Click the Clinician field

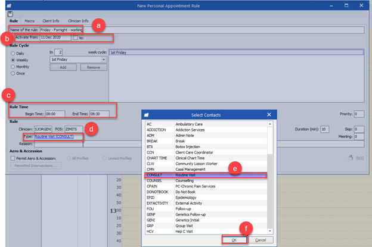click(43, 129)
